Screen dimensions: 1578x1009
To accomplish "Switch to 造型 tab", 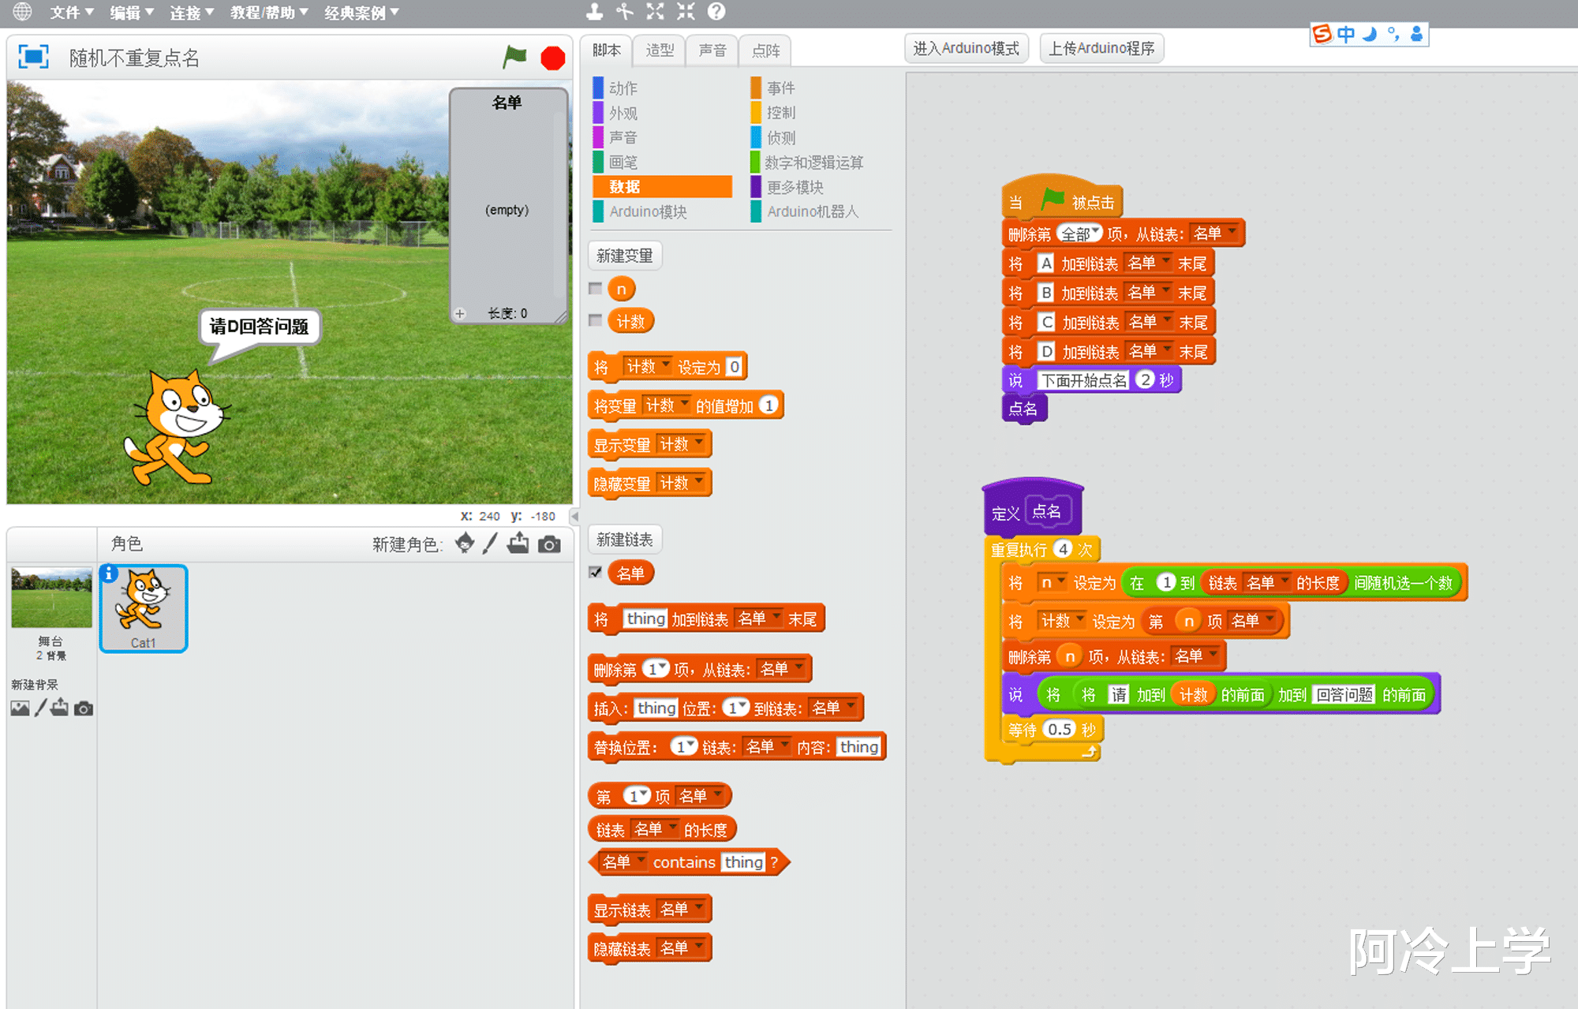I will click(659, 50).
